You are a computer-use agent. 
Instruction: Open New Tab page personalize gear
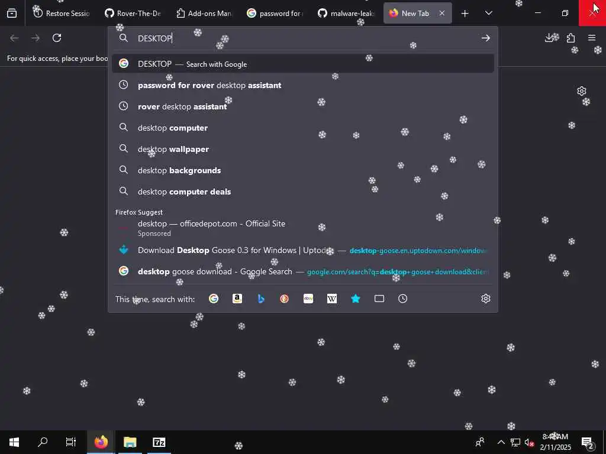[x=582, y=91]
